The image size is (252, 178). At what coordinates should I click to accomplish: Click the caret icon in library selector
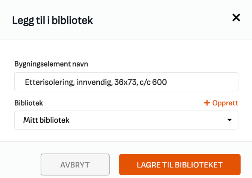tap(229, 120)
